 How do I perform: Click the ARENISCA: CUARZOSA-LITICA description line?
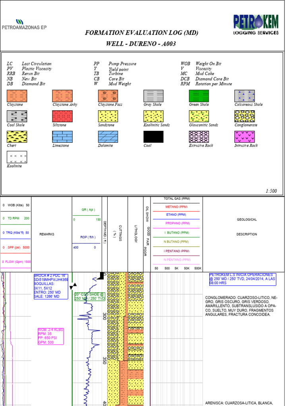tap(239, 403)
